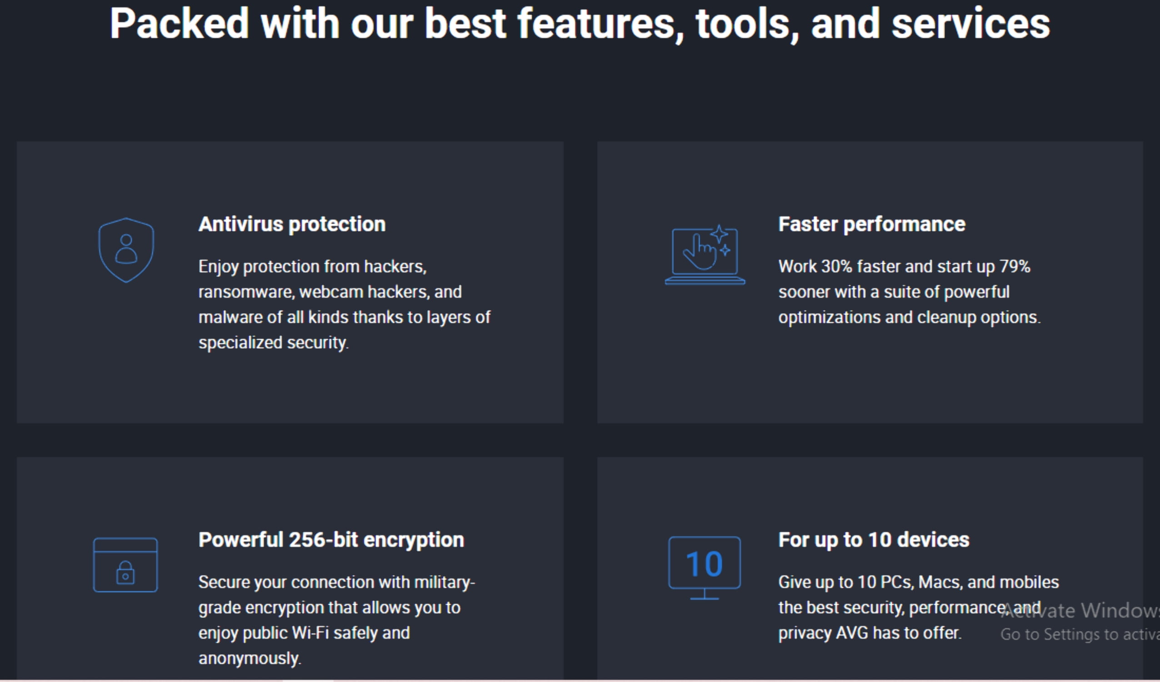1160x682 pixels.
Task: Click the main headline about best features
Action: pos(580,24)
